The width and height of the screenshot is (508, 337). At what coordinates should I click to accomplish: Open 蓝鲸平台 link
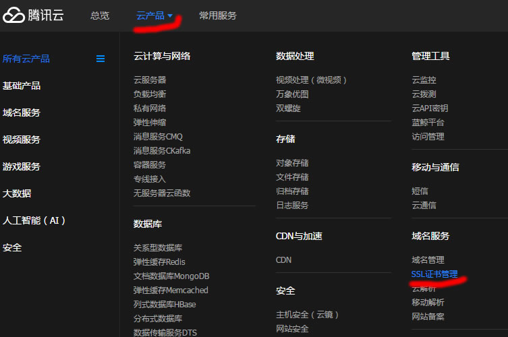tap(428, 123)
